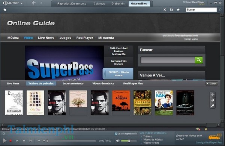The width and height of the screenshot is (225, 146).
Task: Click the playback seek slider
Action: pyautogui.click(x=71, y=141)
